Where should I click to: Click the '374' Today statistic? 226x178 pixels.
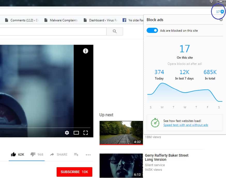point(159,72)
